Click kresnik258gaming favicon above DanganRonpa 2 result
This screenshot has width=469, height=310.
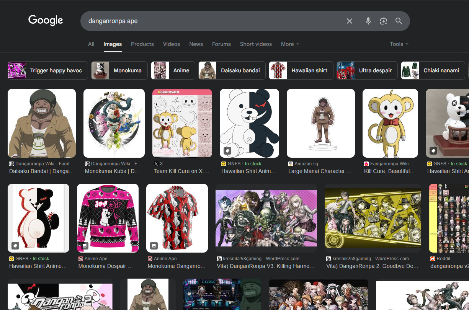coord(328,259)
